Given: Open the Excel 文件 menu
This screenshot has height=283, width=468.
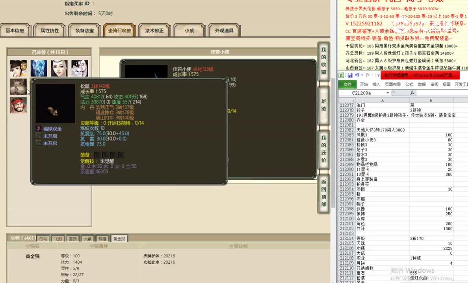Looking at the screenshot, I should [347, 84].
